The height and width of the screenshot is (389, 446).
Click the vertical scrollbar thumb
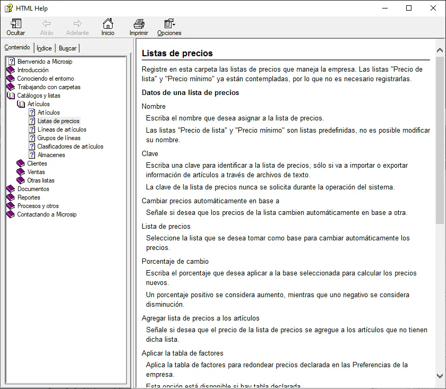[440, 140]
